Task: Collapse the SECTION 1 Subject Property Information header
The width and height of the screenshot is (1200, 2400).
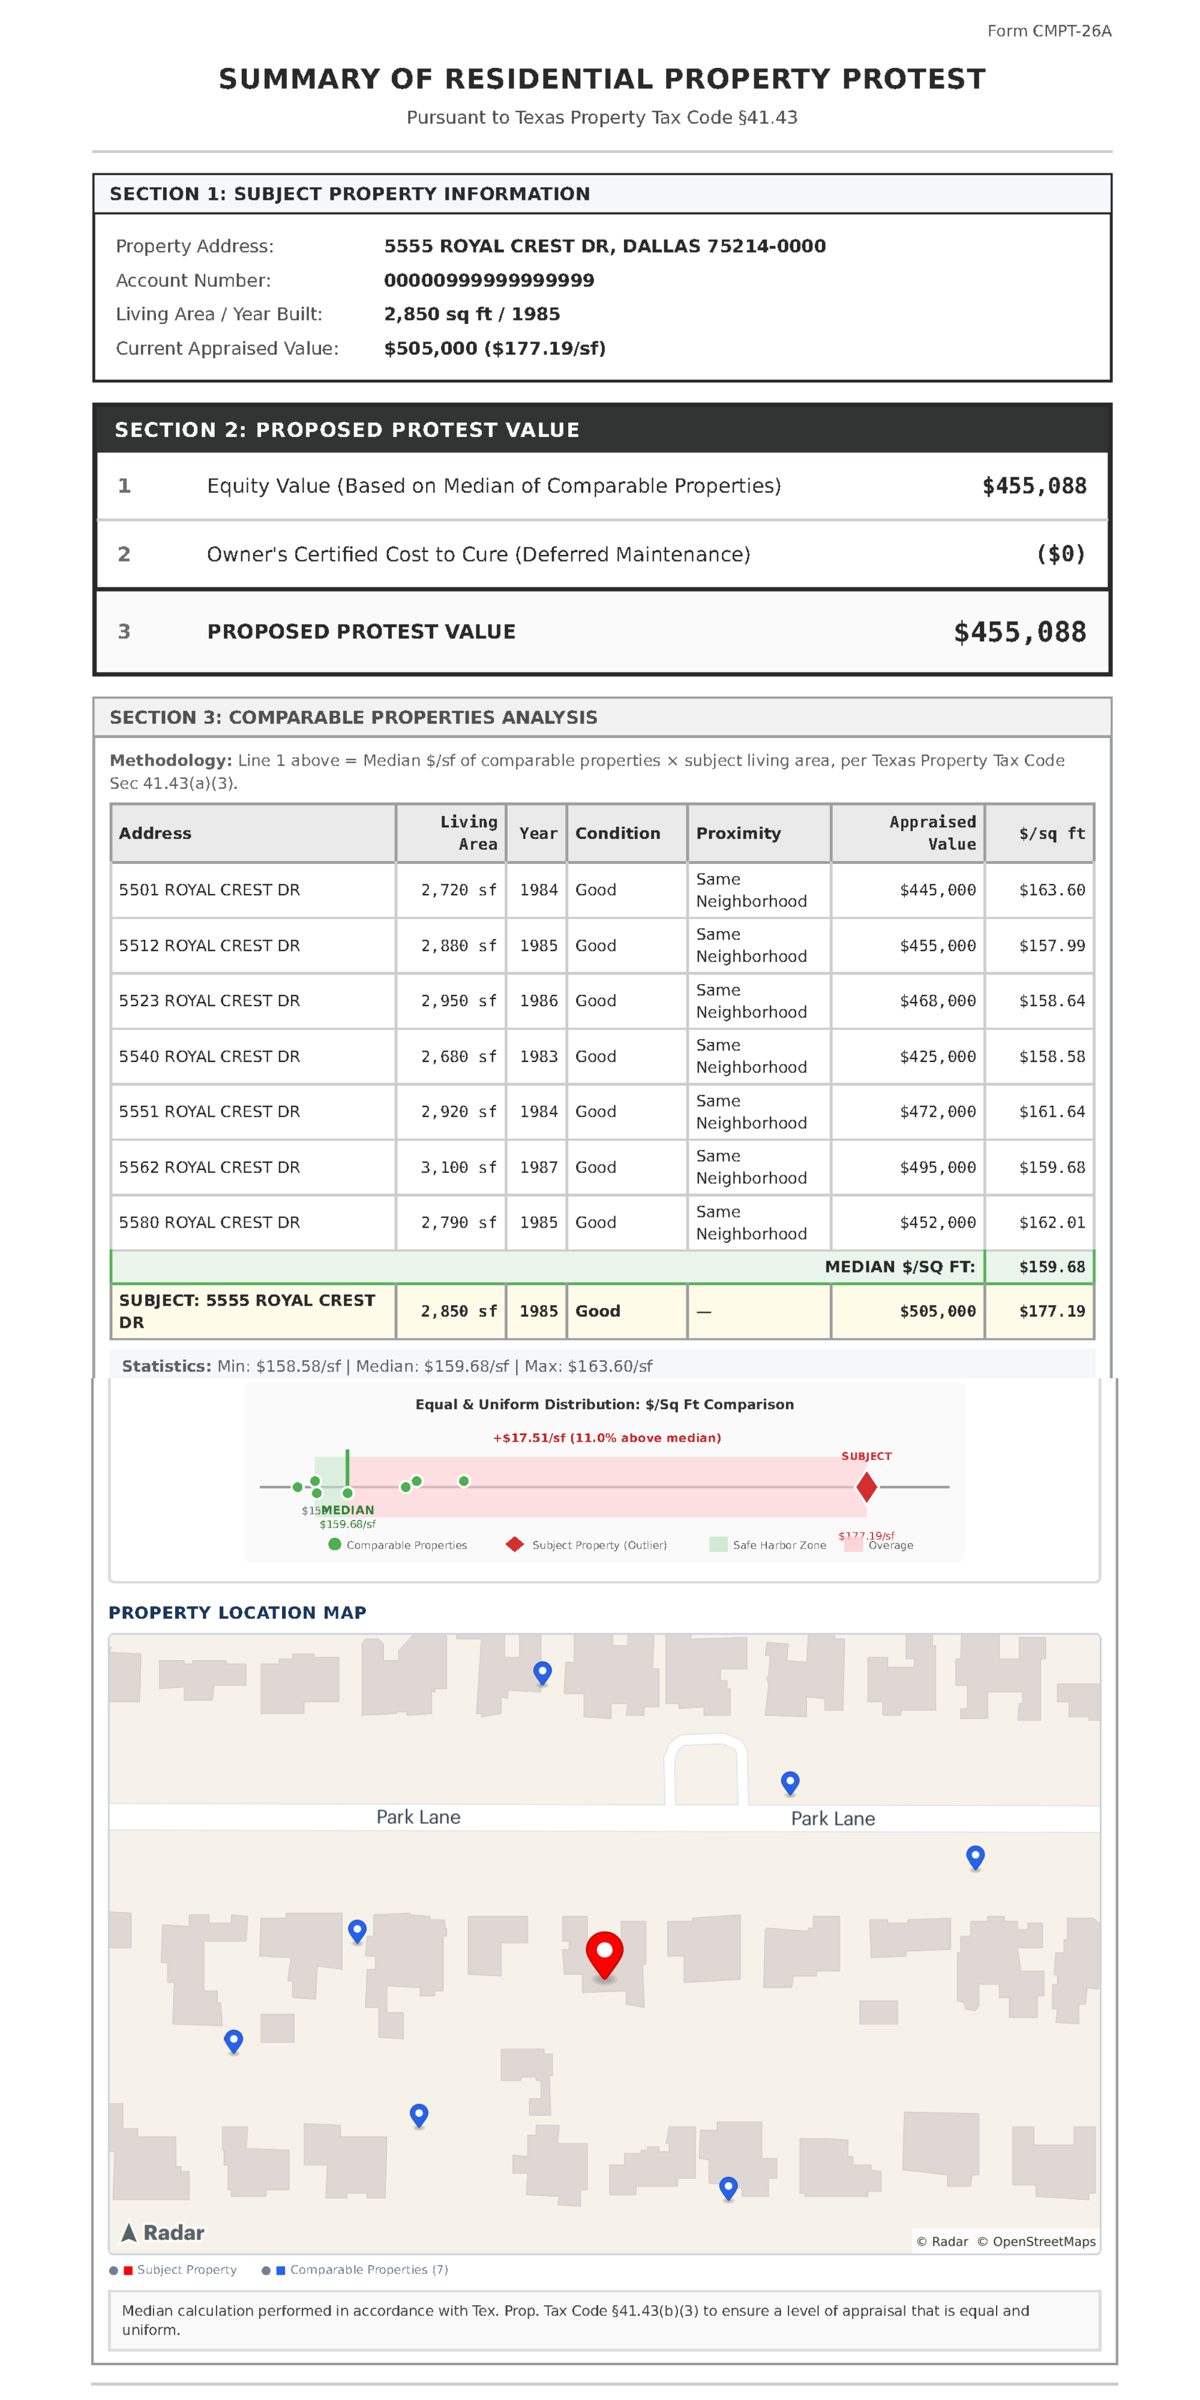Action: 605,195
